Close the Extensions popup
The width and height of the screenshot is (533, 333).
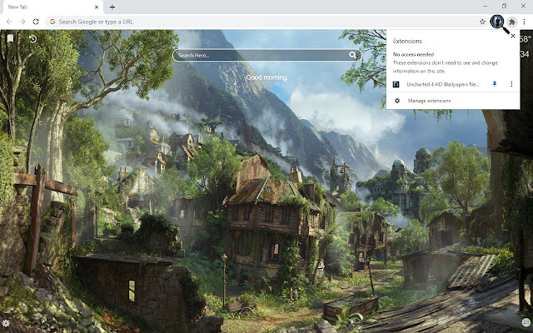tap(513, 36)
